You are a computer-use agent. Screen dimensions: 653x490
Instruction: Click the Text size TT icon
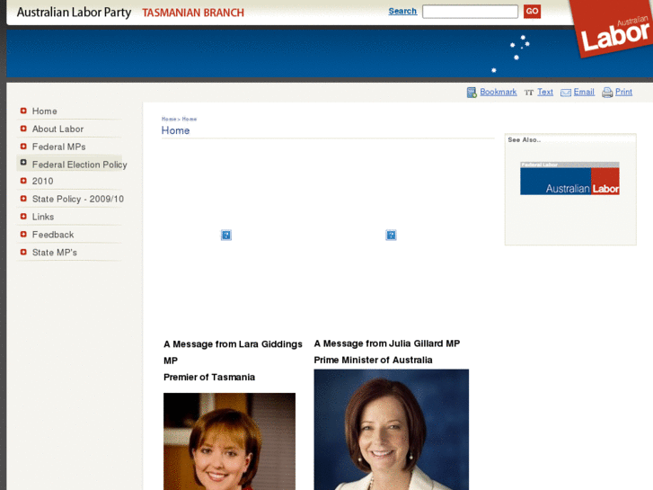[529, 93]
